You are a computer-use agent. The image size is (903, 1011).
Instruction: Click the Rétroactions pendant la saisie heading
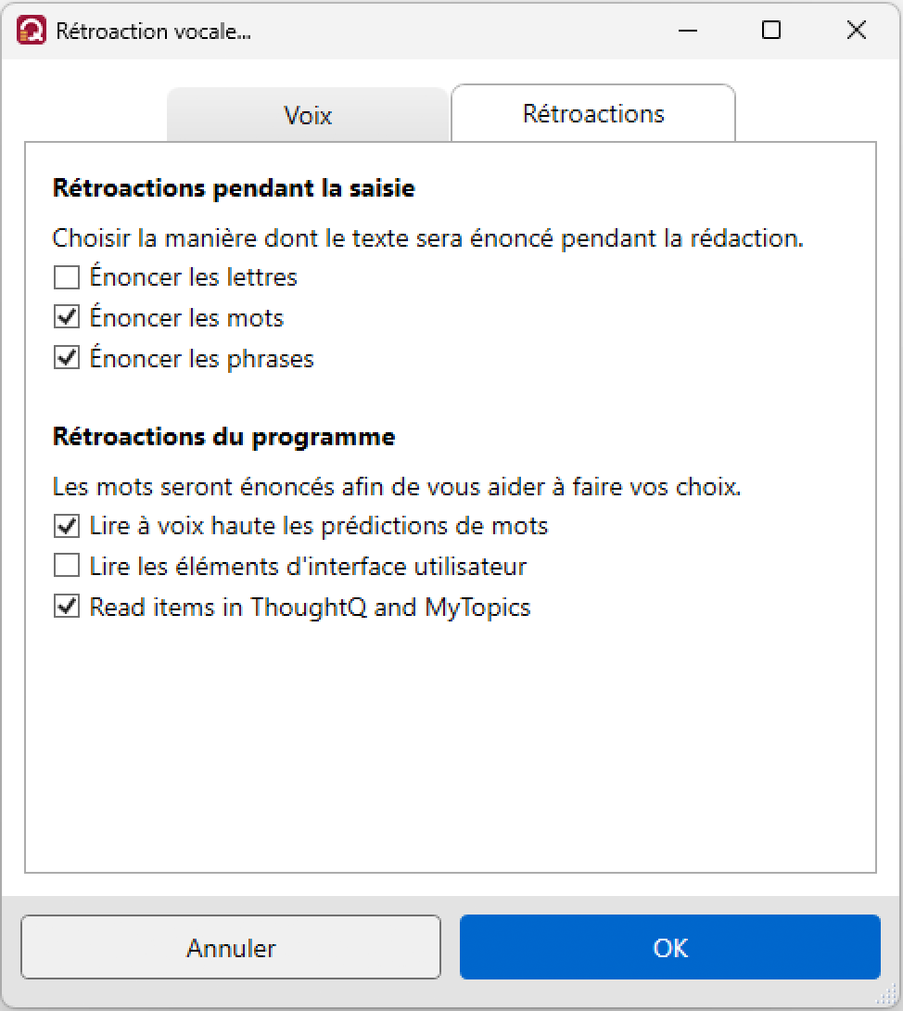coord(234,188)
